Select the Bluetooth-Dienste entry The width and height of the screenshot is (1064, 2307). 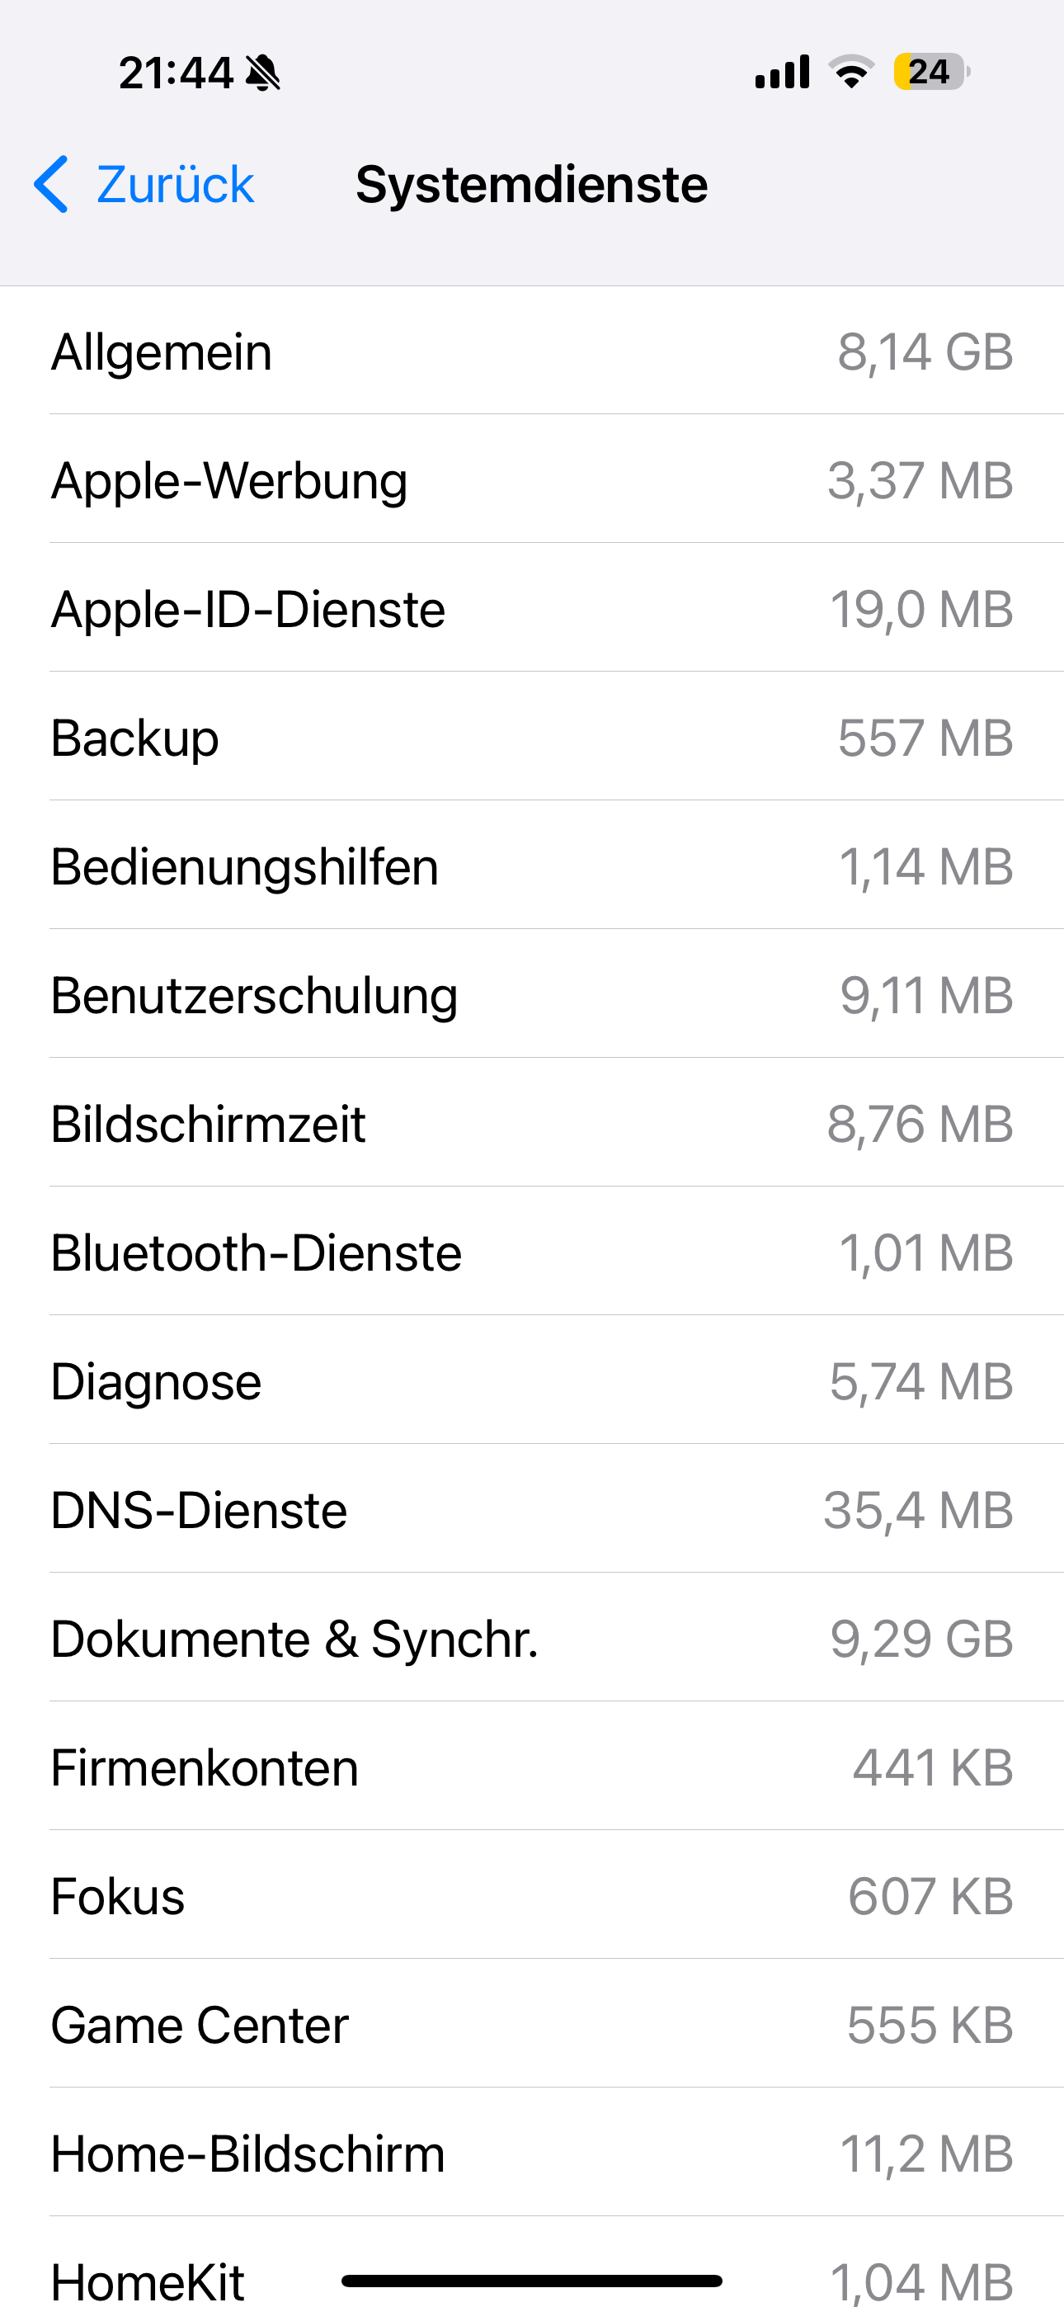pos(532,1252)
